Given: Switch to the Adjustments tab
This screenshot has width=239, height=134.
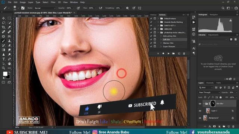Looking at the screenshot, I should pos(213,35).
